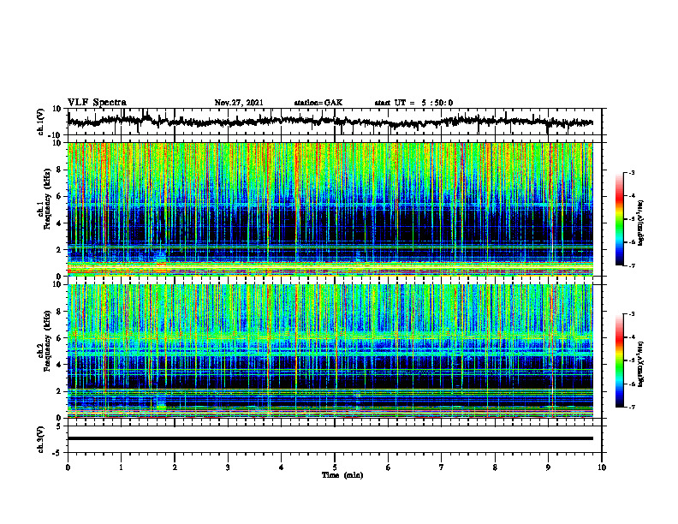This screenshot has height=524, width=678.
Task: Click the "station=GAK" header label
Action: [x=318, y=103]
